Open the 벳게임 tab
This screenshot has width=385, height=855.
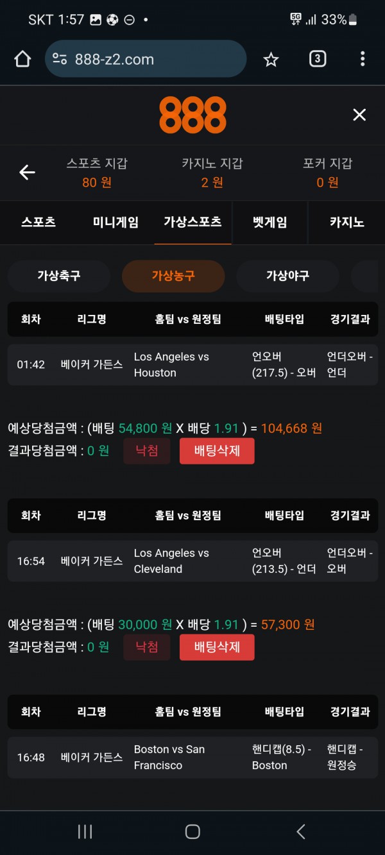(269, 223)
